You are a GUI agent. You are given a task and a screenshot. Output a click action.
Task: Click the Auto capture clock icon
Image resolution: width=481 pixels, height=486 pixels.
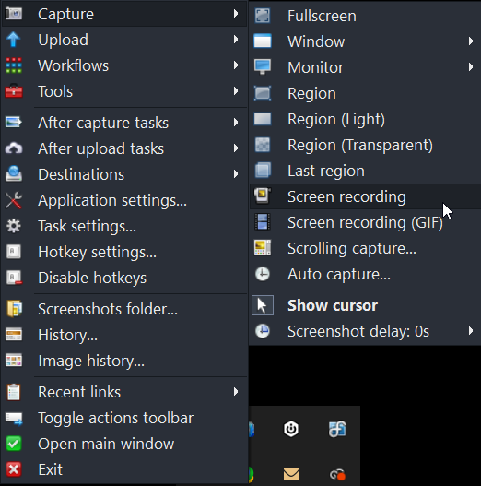pyautogui.click(x=263, y=274)
